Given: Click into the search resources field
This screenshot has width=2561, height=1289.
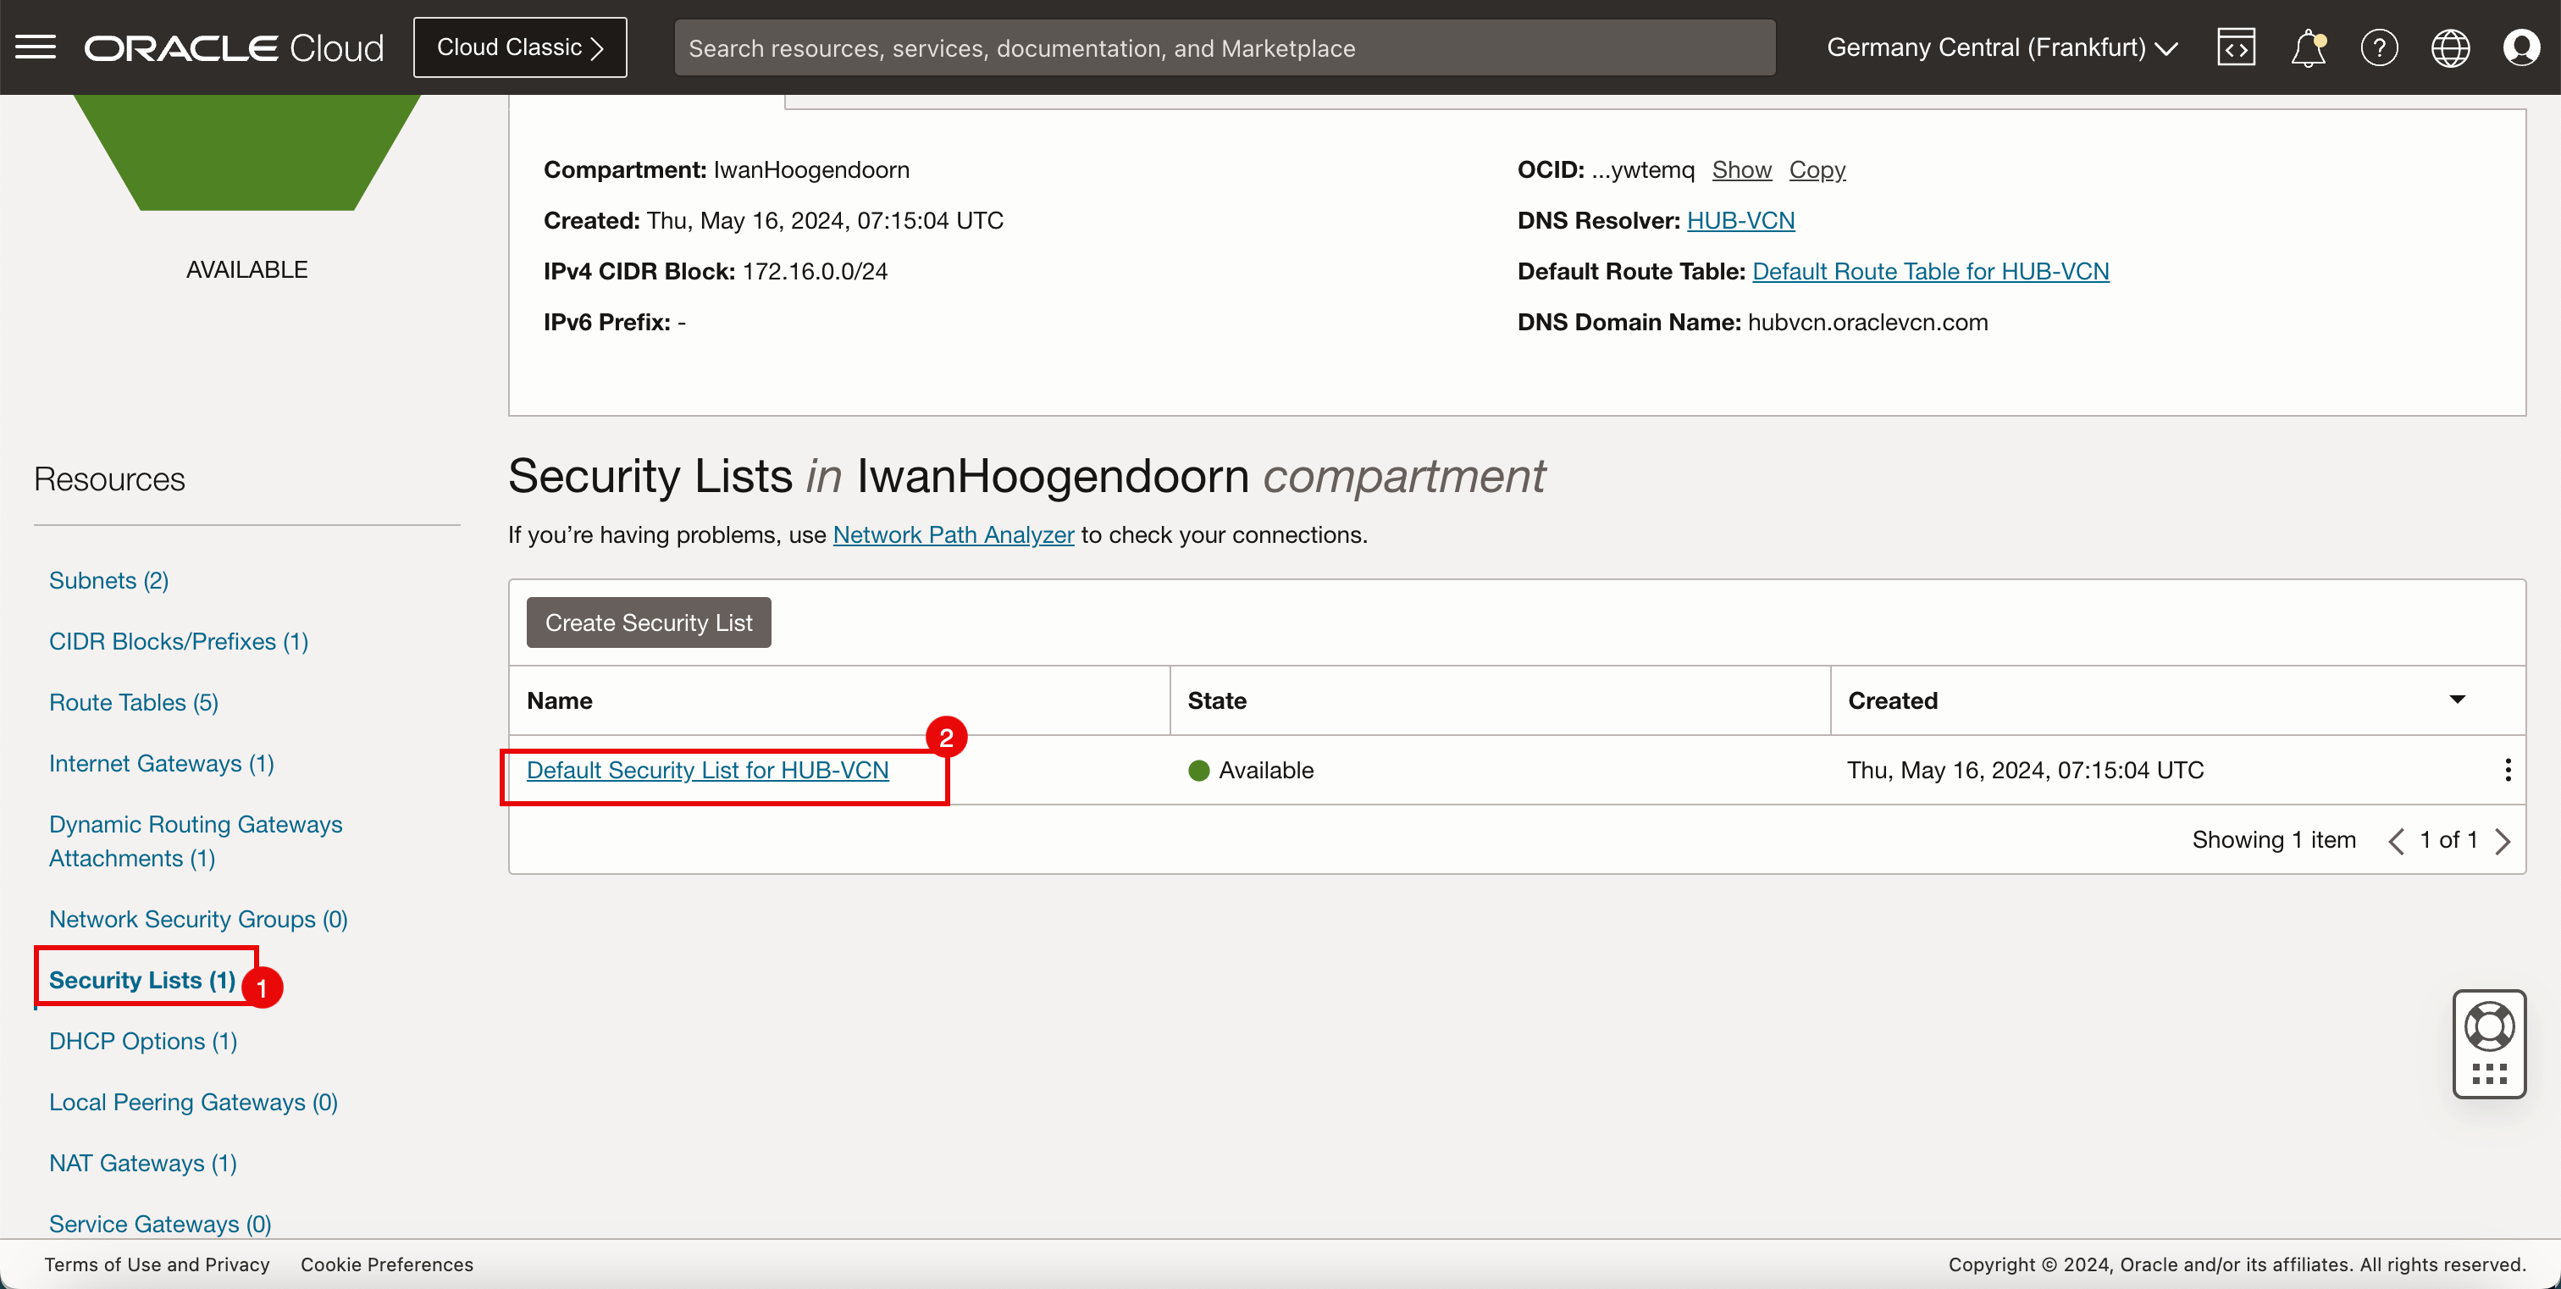Looking at the screenshot, I should click(1224, 47).
